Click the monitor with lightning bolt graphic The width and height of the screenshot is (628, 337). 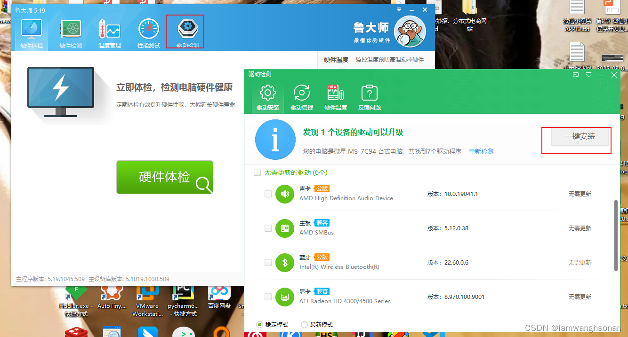pos(61,92)
